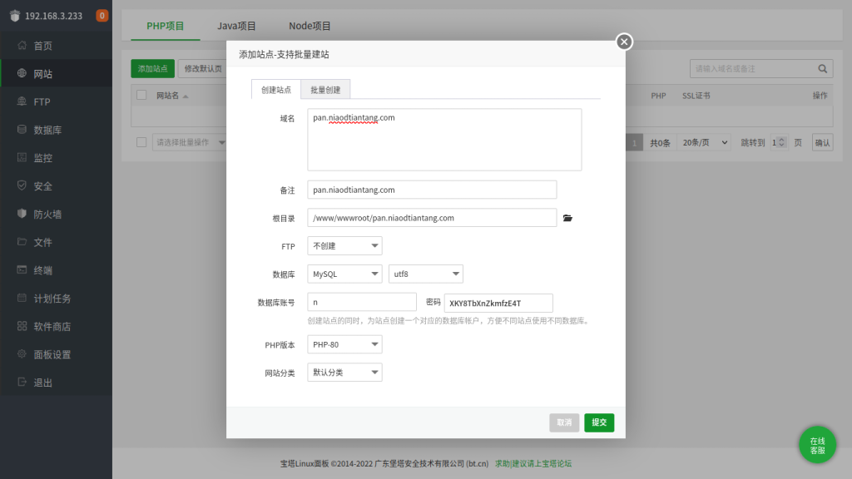This screenshot has width=852, height=479.
Task: Toggle the select-all checkbox in table header
Action: 141,96
